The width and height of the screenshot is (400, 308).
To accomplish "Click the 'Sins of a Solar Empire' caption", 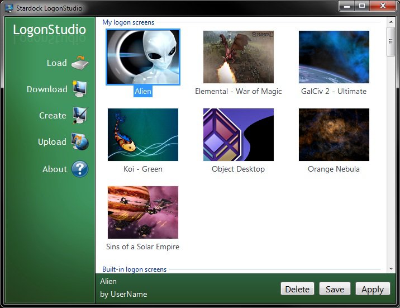I will pyautogui.click(x=143, y=247).
